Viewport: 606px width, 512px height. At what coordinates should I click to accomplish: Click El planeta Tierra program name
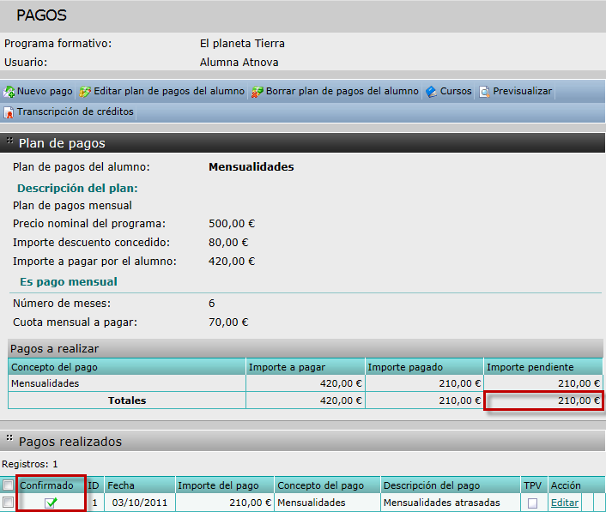(x=242, y=43)
